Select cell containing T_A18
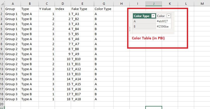210x109 pixels. (x=82, y=99)
